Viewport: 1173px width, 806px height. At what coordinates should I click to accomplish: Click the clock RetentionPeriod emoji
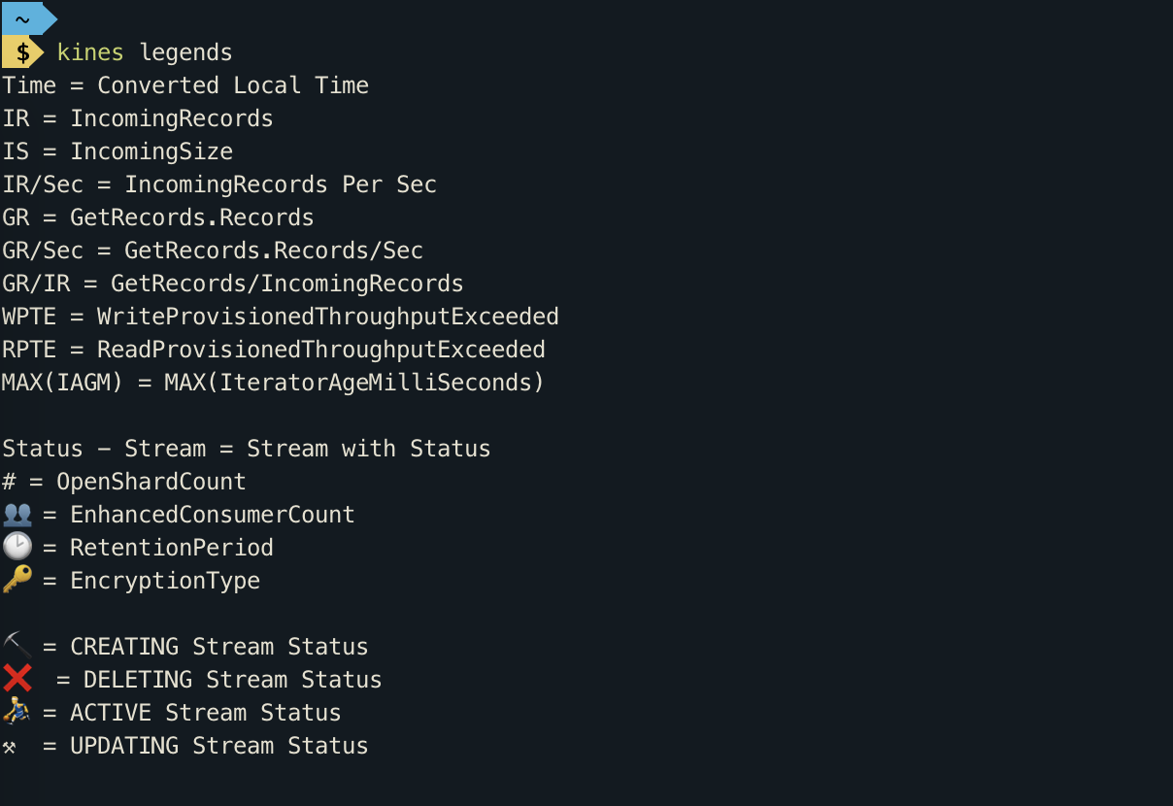[17, 547]
